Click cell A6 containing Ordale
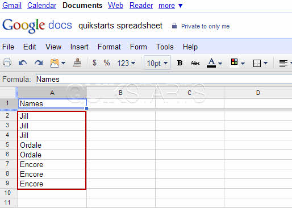The width and height of the screenshot is (292, 208). click(52, 155)
